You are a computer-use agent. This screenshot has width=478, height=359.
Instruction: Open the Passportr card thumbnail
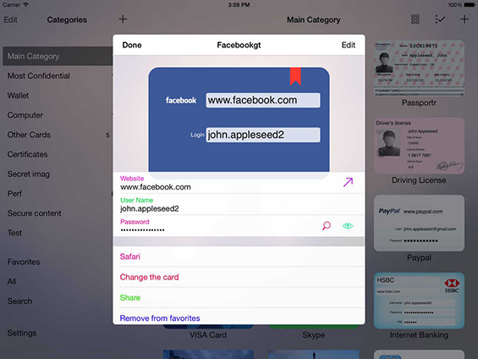[419, 68]
